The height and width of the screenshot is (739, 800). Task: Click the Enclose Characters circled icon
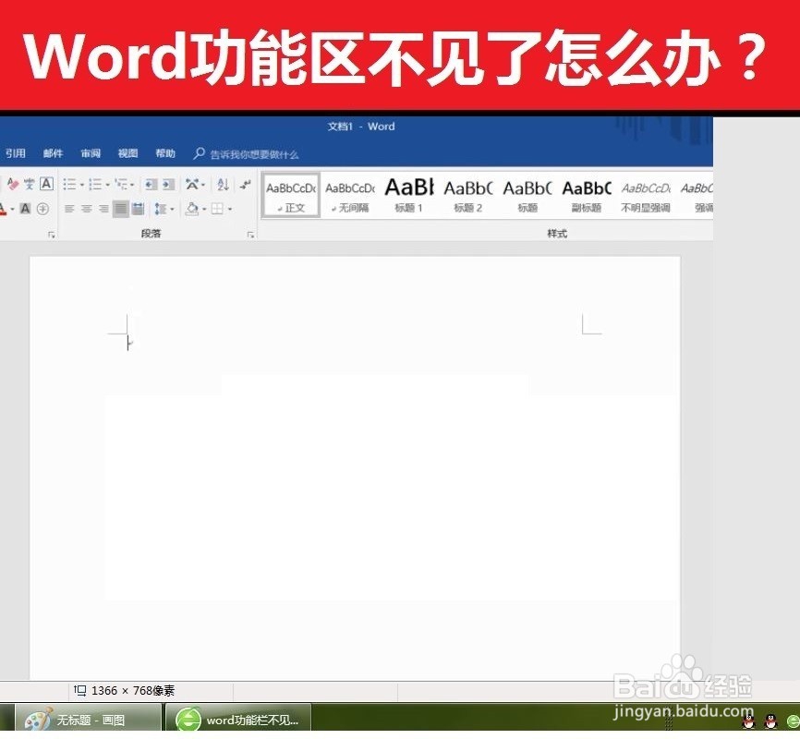click(x=42, y=208)
